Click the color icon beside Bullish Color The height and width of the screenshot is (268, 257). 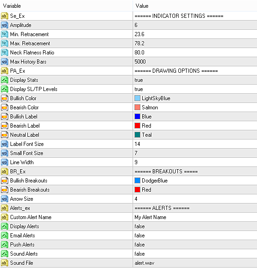click(x=5, y=98)
